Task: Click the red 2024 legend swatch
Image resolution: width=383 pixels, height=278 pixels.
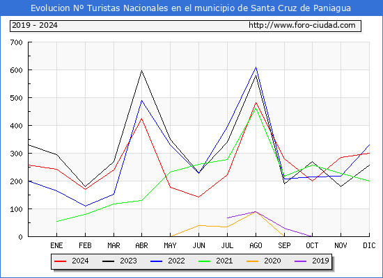Action: coord(61,261)
